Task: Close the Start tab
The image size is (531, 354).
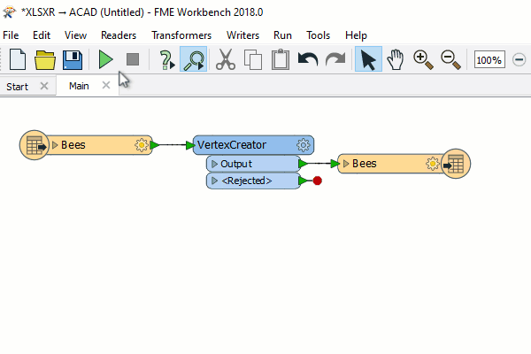Action: (44, 86)
